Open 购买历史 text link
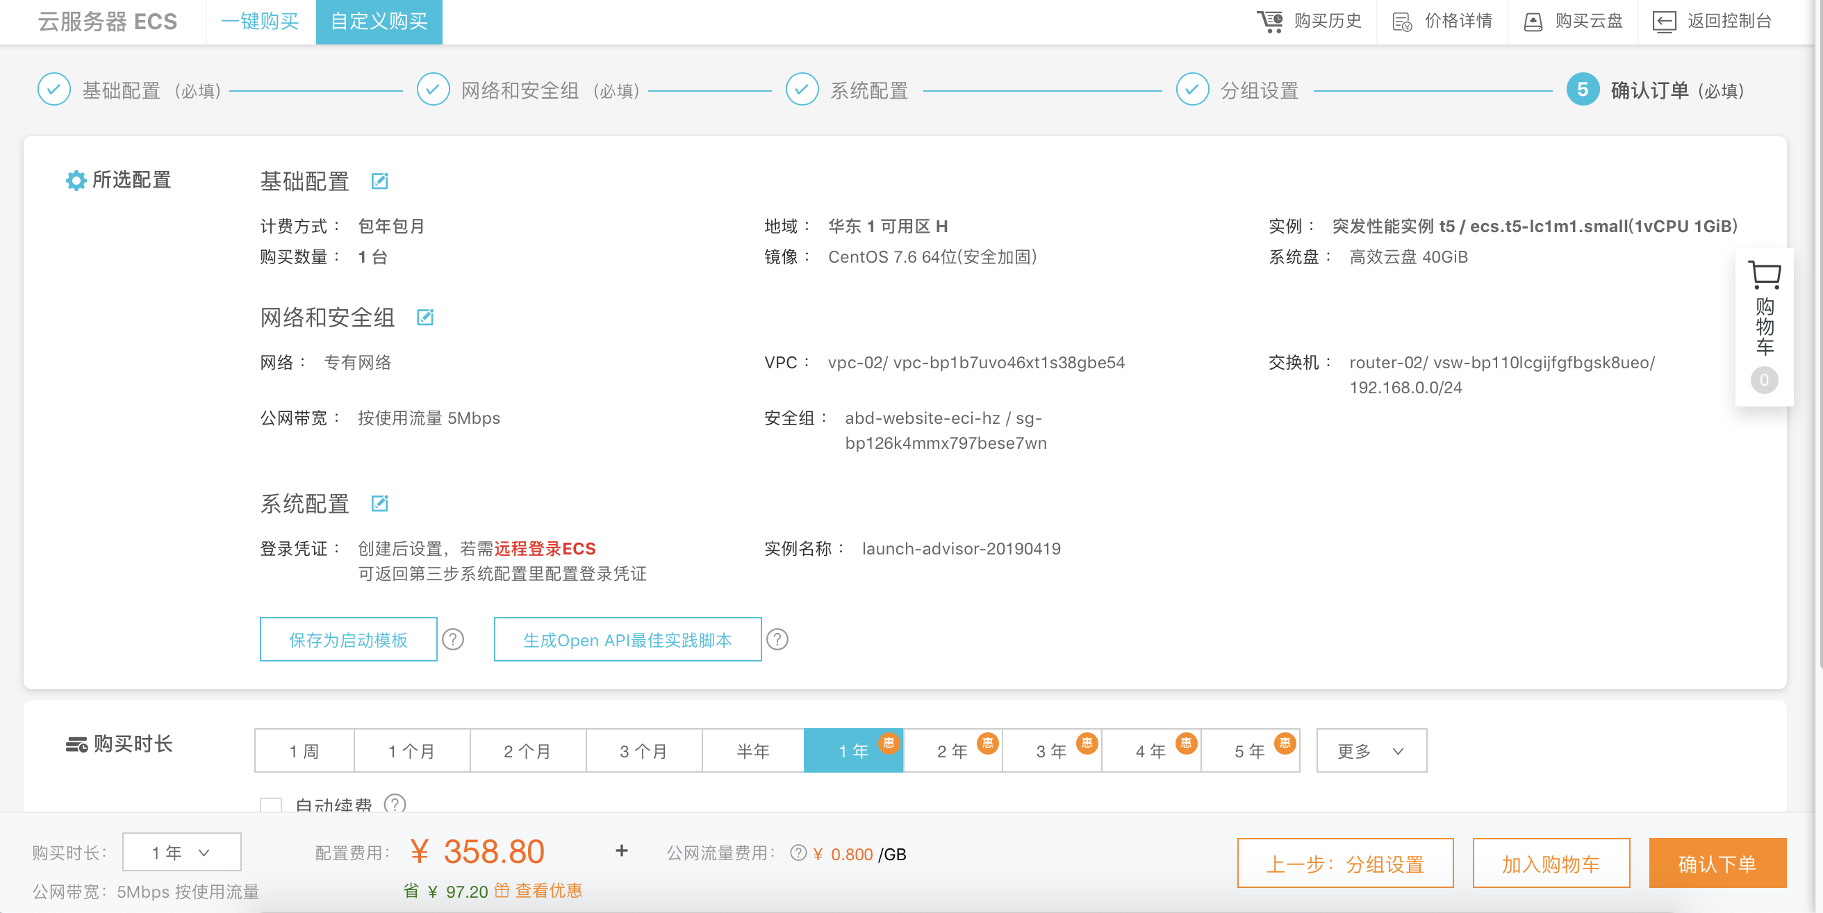The width and height of the screenshot is (1823, 913). pos(1328,22)
